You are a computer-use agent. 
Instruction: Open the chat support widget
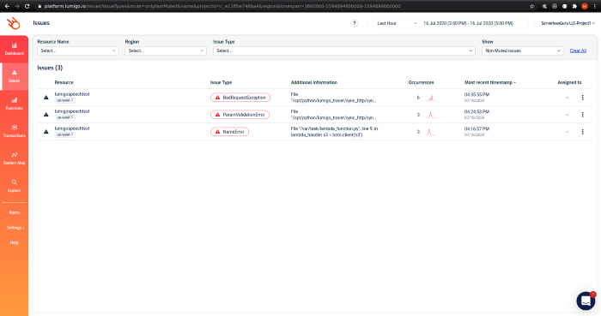tap(586, 301)
